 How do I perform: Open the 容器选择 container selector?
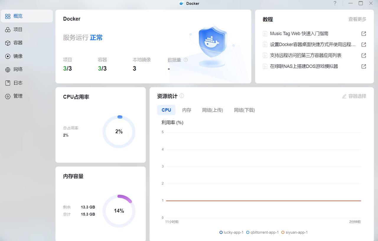[354, 96]
